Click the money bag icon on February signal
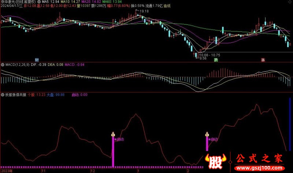This screenshot has width=293, height=173. pyautogui.click(x=207, y=134)
